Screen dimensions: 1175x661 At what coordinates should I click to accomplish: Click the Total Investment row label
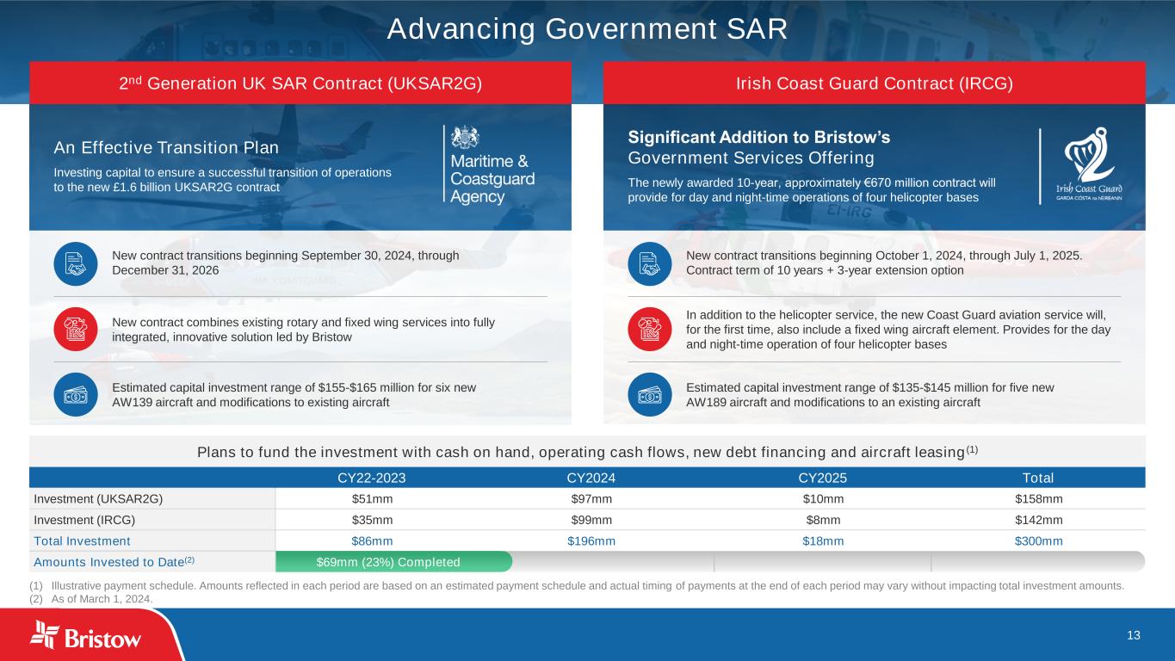pos(82,541)
